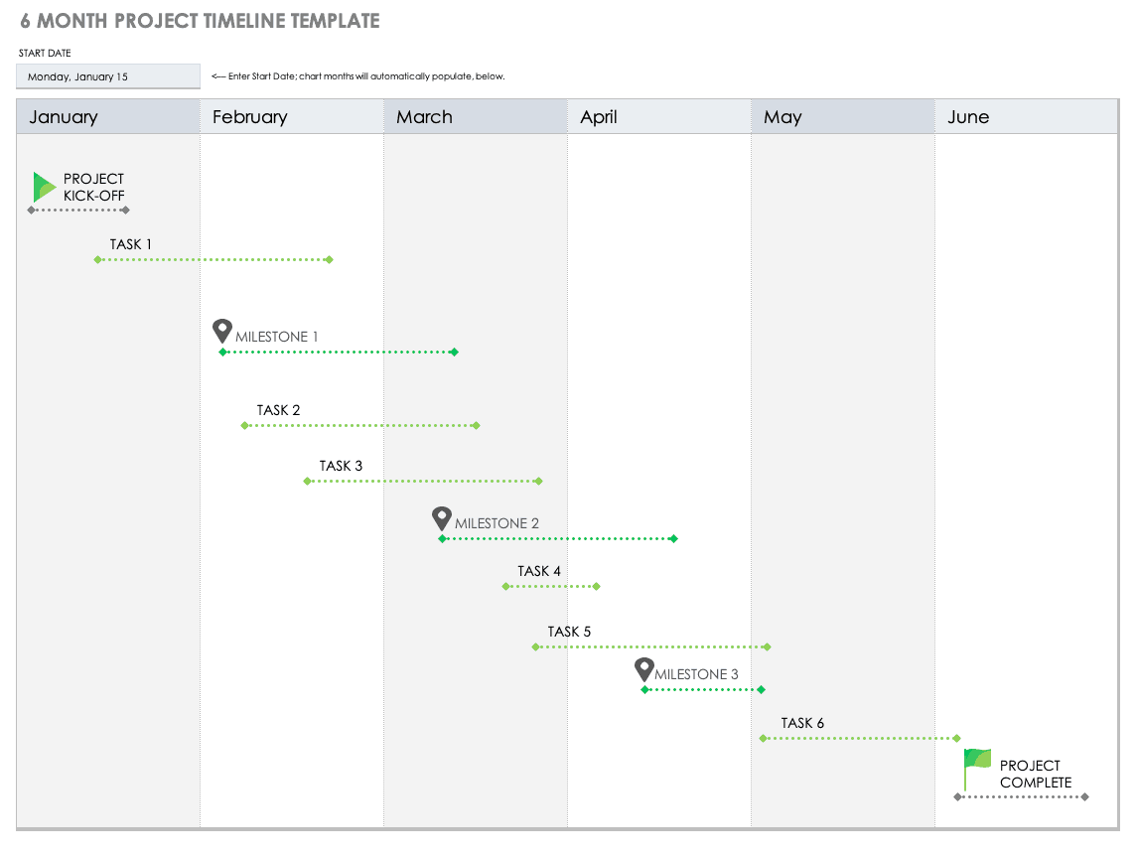The width and height of the screenshot is (1137, 858).
Task: Click the endpoint diamond of Task 3
Action: coord(539,481)
